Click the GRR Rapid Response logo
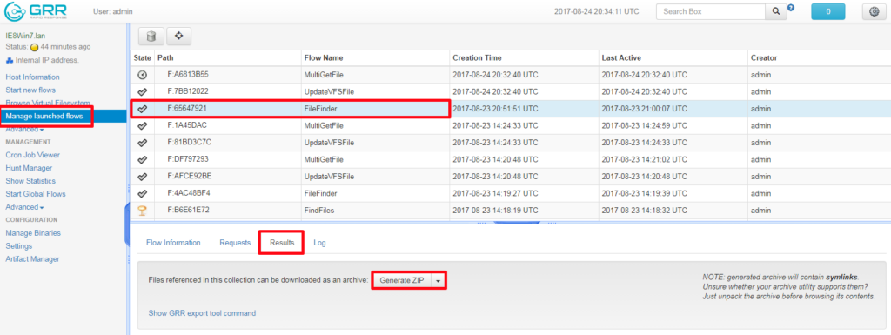The height and width of the screenshot is (335, 891). coord(35,10)
